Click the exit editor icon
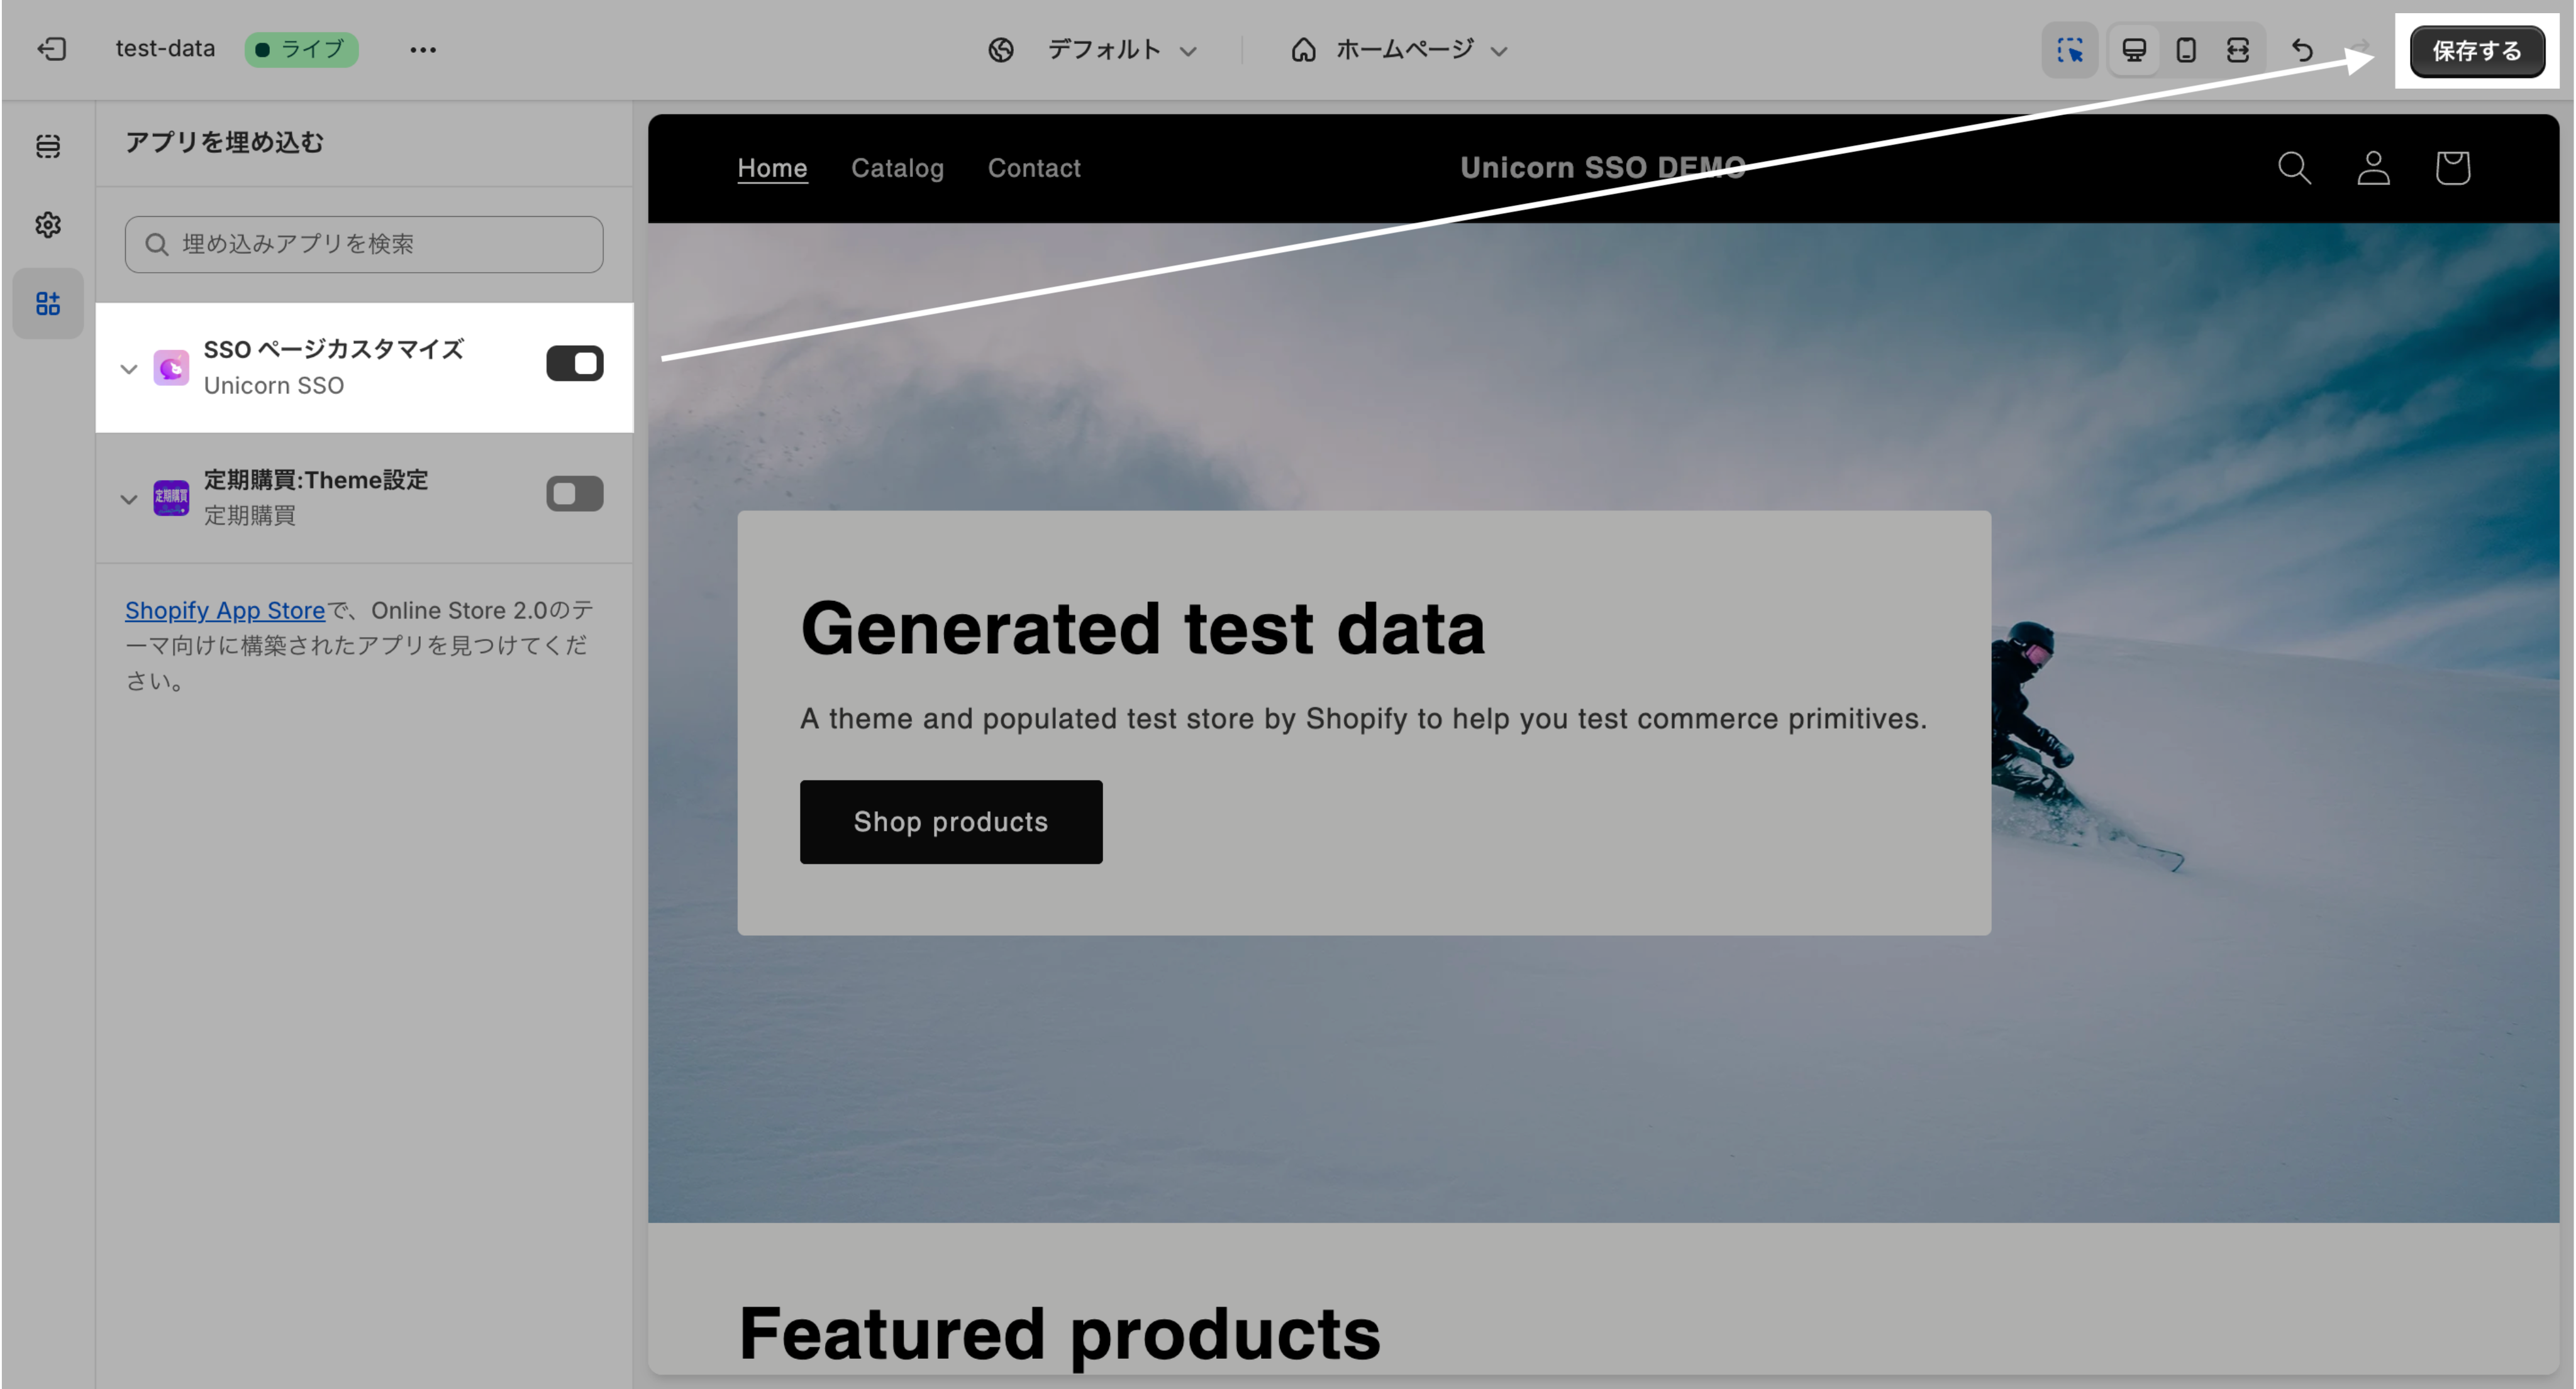This screenshot has height=1389, width=2576. pyautogui.click(x=52, y=49)
